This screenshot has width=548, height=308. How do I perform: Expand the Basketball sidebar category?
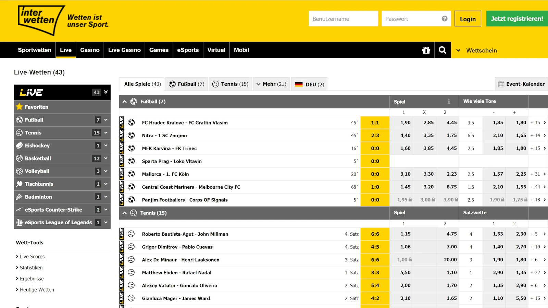[x=106, y=158]
